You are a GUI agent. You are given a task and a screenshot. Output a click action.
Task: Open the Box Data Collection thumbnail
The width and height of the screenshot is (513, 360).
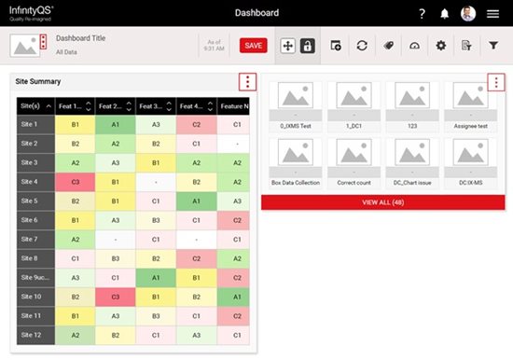point(296,163)
